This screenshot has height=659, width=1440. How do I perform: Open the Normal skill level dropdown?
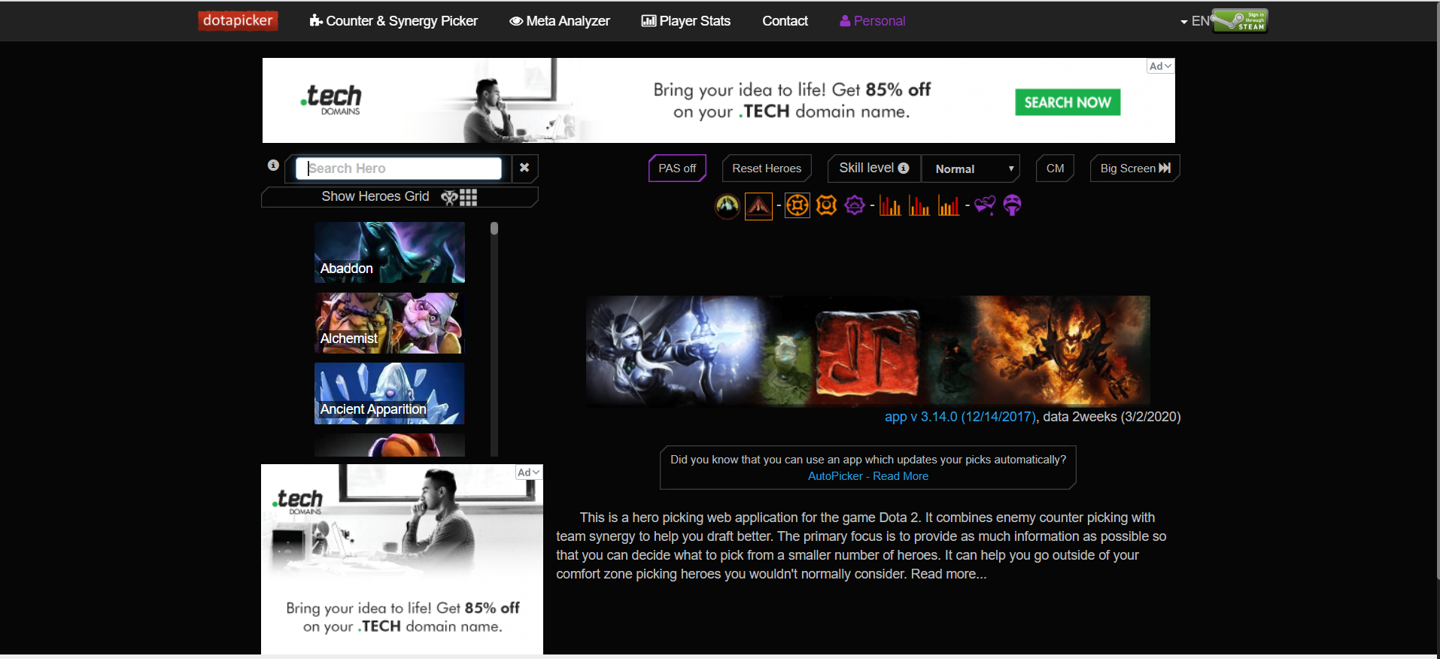tap(971, 169)
